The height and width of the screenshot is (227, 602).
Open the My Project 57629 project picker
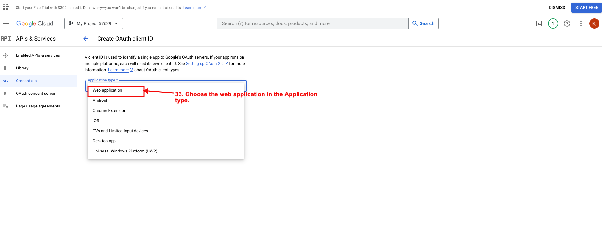point(93,23)
